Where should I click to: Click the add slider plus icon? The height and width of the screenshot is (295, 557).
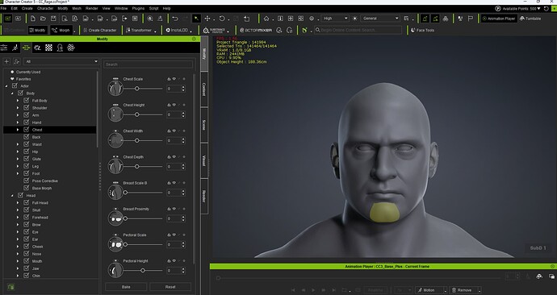point(6,62)
